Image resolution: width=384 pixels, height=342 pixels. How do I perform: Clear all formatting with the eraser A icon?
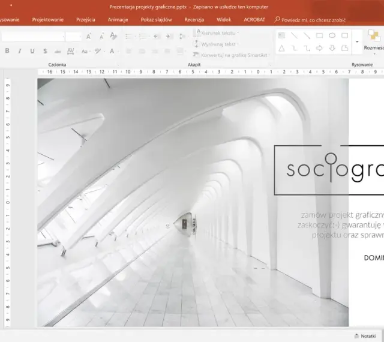tap(113, 36)
